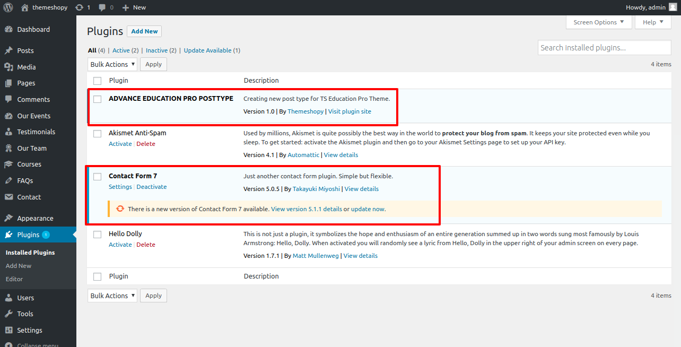
Task: Expand the Screen Options panel
Action: pos(599,22)
